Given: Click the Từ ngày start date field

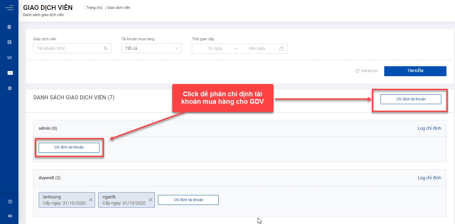Looking at the screenshot, I should coord(215,48).
